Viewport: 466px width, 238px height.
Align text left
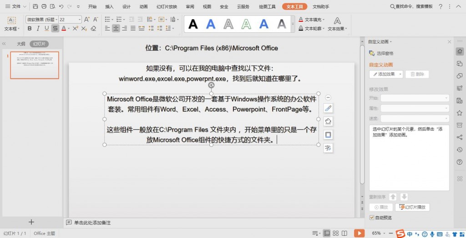[107, 28]
